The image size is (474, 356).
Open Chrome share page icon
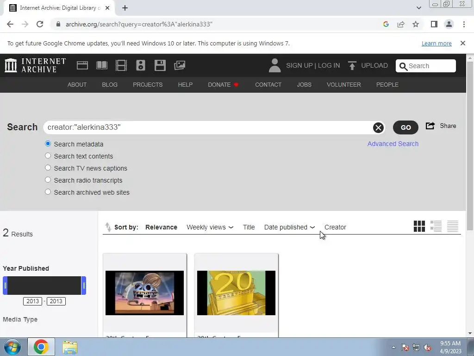401,24
